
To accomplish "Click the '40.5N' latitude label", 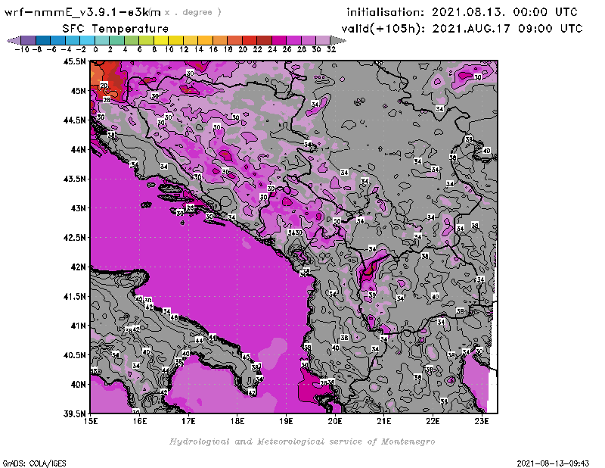I will tap(75, 355).
